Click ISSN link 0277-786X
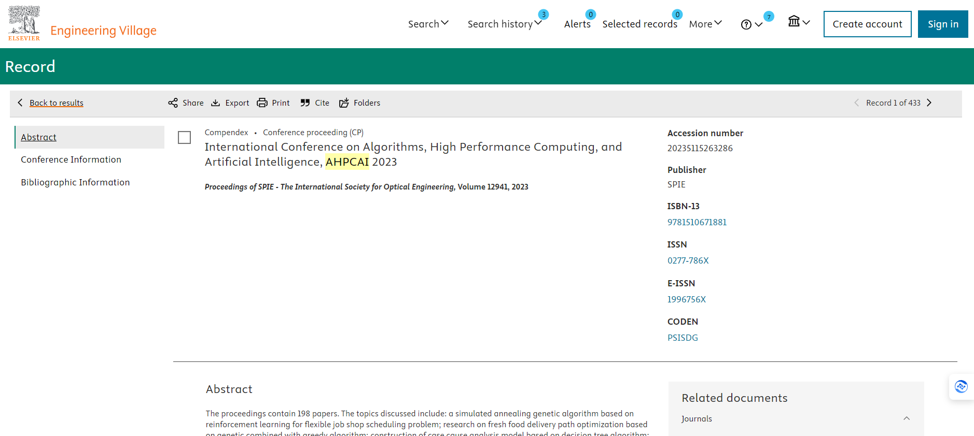This screenshot has width=974, height=436. click(688, 260)
